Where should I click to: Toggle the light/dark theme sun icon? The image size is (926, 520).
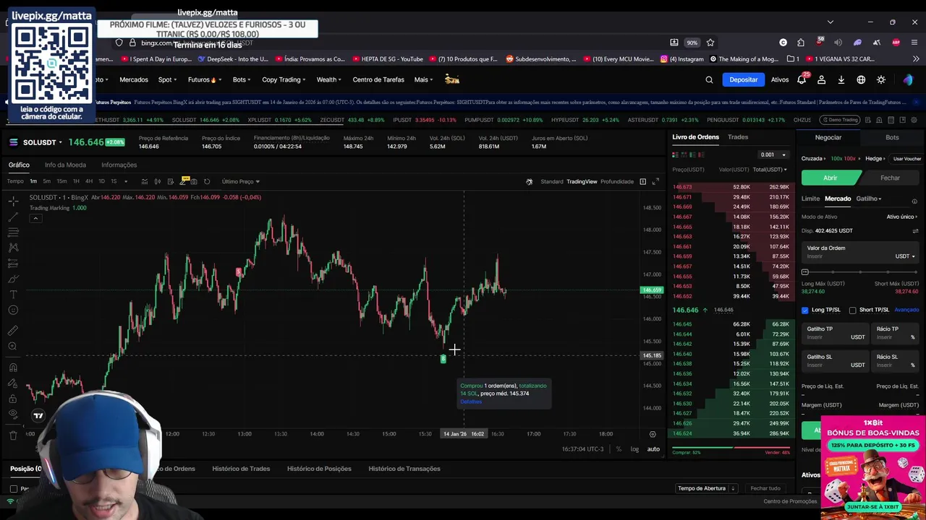pos(881,80)
